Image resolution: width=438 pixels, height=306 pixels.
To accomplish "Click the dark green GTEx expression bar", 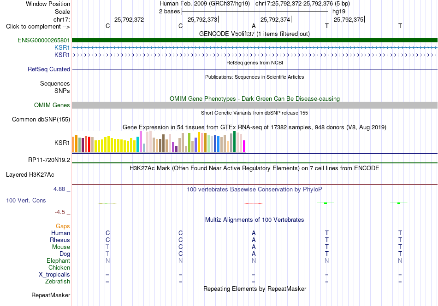I will point(235,142).
